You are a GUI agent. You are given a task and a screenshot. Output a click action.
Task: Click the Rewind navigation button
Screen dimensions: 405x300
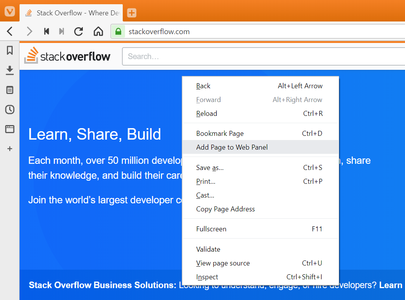click(x=46, y=31)
